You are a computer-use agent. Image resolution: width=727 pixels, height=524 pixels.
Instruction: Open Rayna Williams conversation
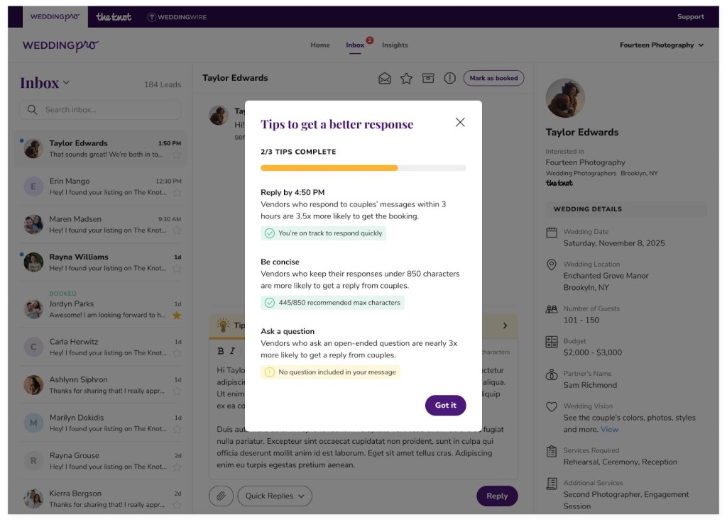(101, 262)
